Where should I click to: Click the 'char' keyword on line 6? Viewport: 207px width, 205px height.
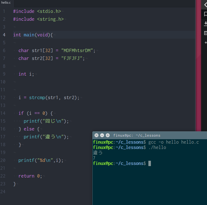(x=24, y=50)
